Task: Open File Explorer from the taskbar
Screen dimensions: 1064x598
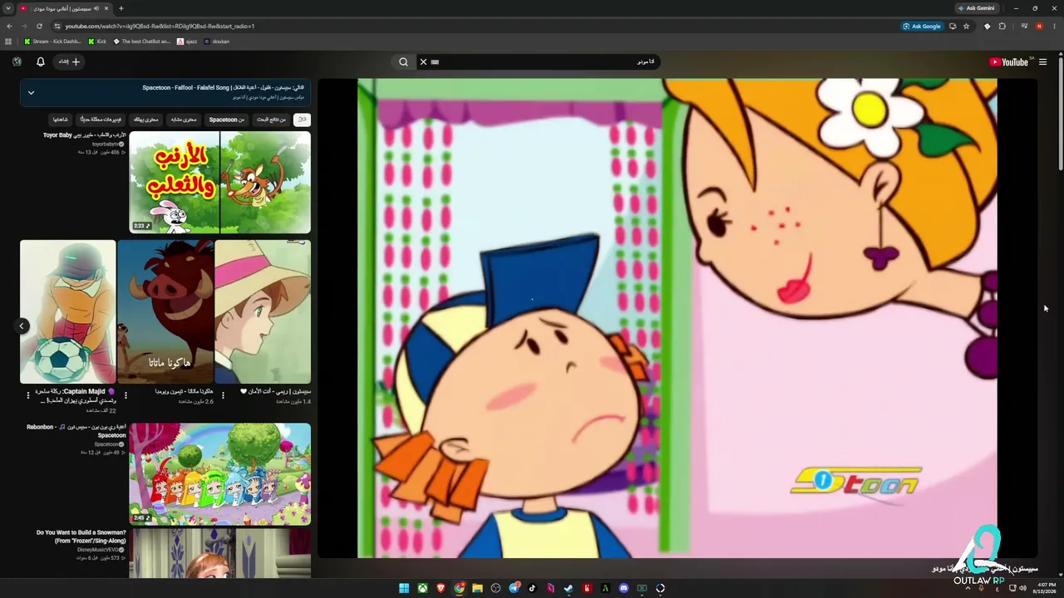Action: 477,588
